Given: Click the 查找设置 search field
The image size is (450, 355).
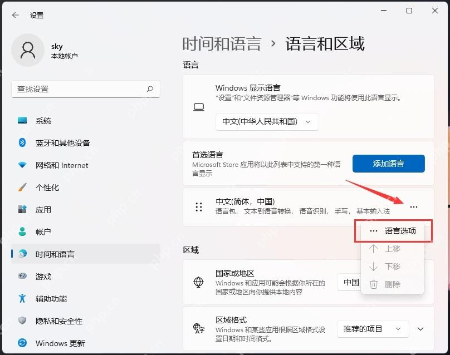Looking at the screenshot, I should [86, 89].
